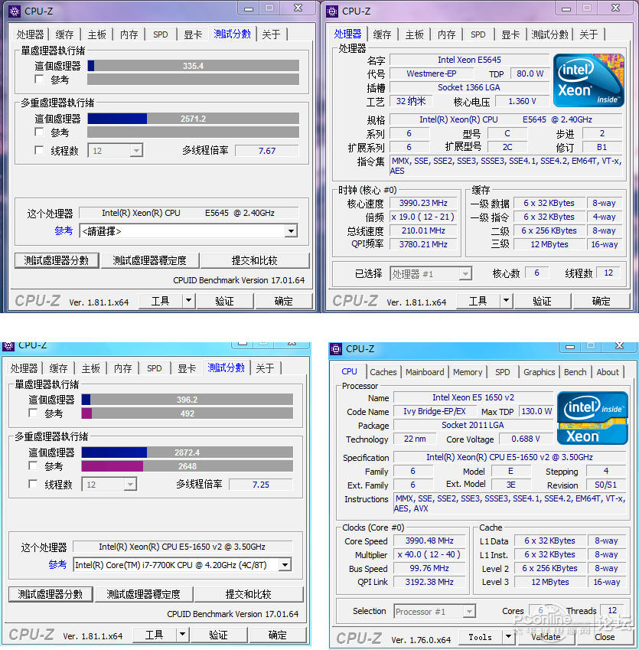
Task: Click the purple reference bar showing 2648
Action: 187,466
